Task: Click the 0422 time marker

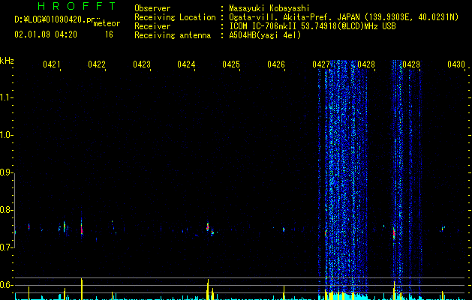Action: click(x=97, y=64)
